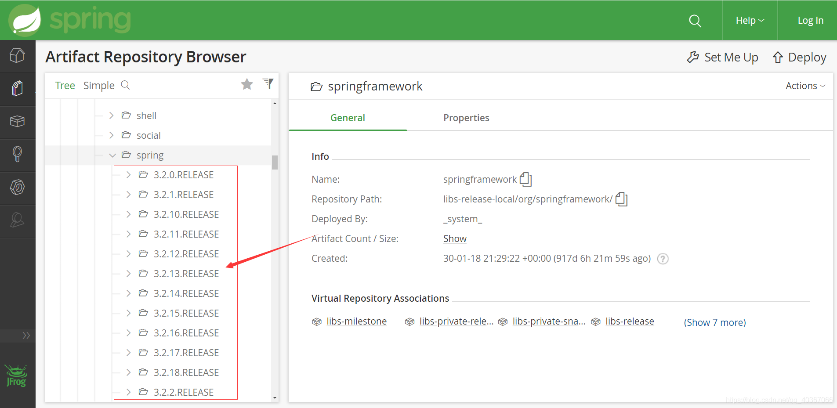This screenshot has width=837, height=408.
Task: Select the 3.2.2.RELEASE tree item
Action: (x=184, y=392)
